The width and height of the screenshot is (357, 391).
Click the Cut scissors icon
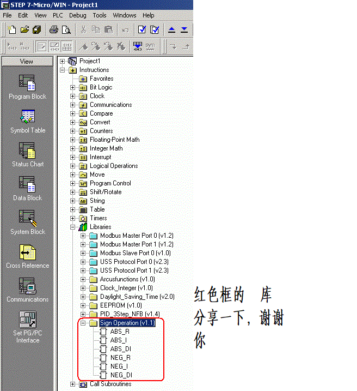84,29
